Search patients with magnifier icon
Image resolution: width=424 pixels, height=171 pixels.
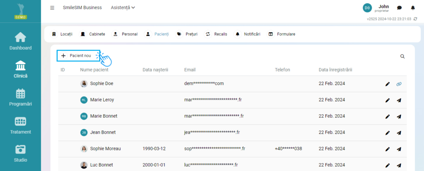(x=402, y=56)
